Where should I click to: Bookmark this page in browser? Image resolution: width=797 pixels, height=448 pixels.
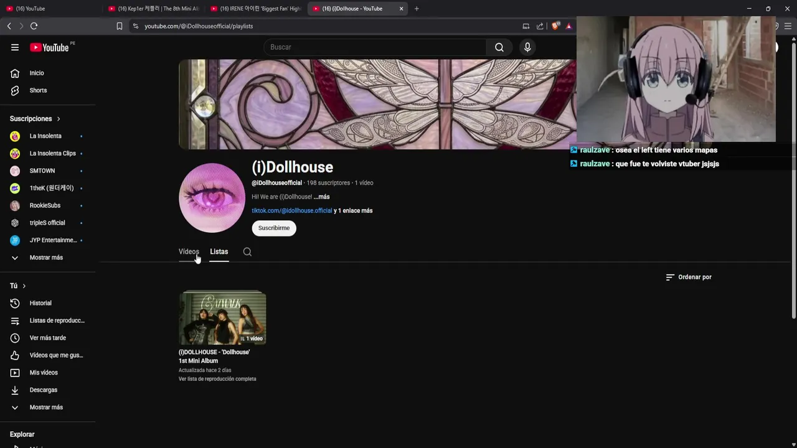coord(120,26)
